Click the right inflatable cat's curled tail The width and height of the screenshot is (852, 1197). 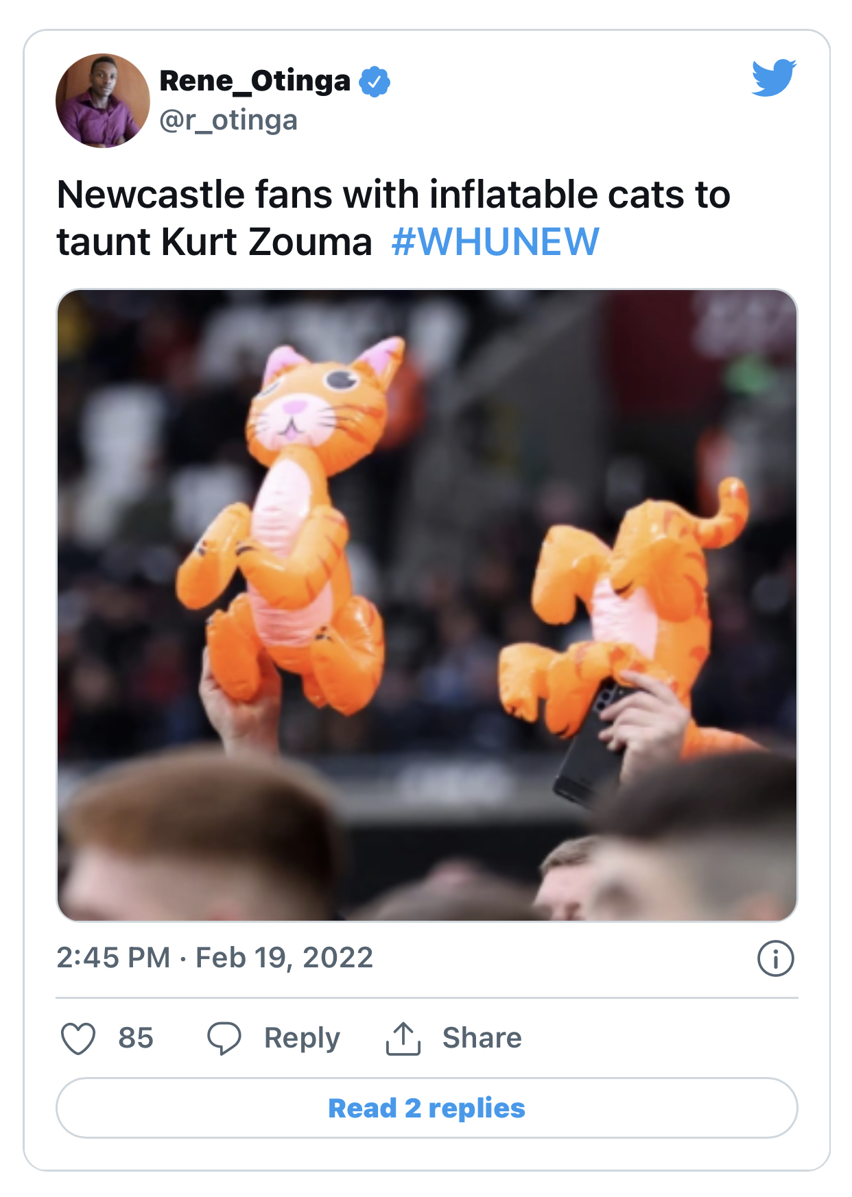point(729,511)
